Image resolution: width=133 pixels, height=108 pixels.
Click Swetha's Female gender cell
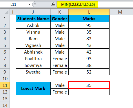click(59, 72)
